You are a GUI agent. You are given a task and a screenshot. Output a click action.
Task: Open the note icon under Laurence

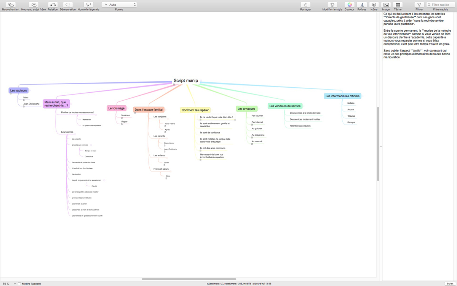122,118
